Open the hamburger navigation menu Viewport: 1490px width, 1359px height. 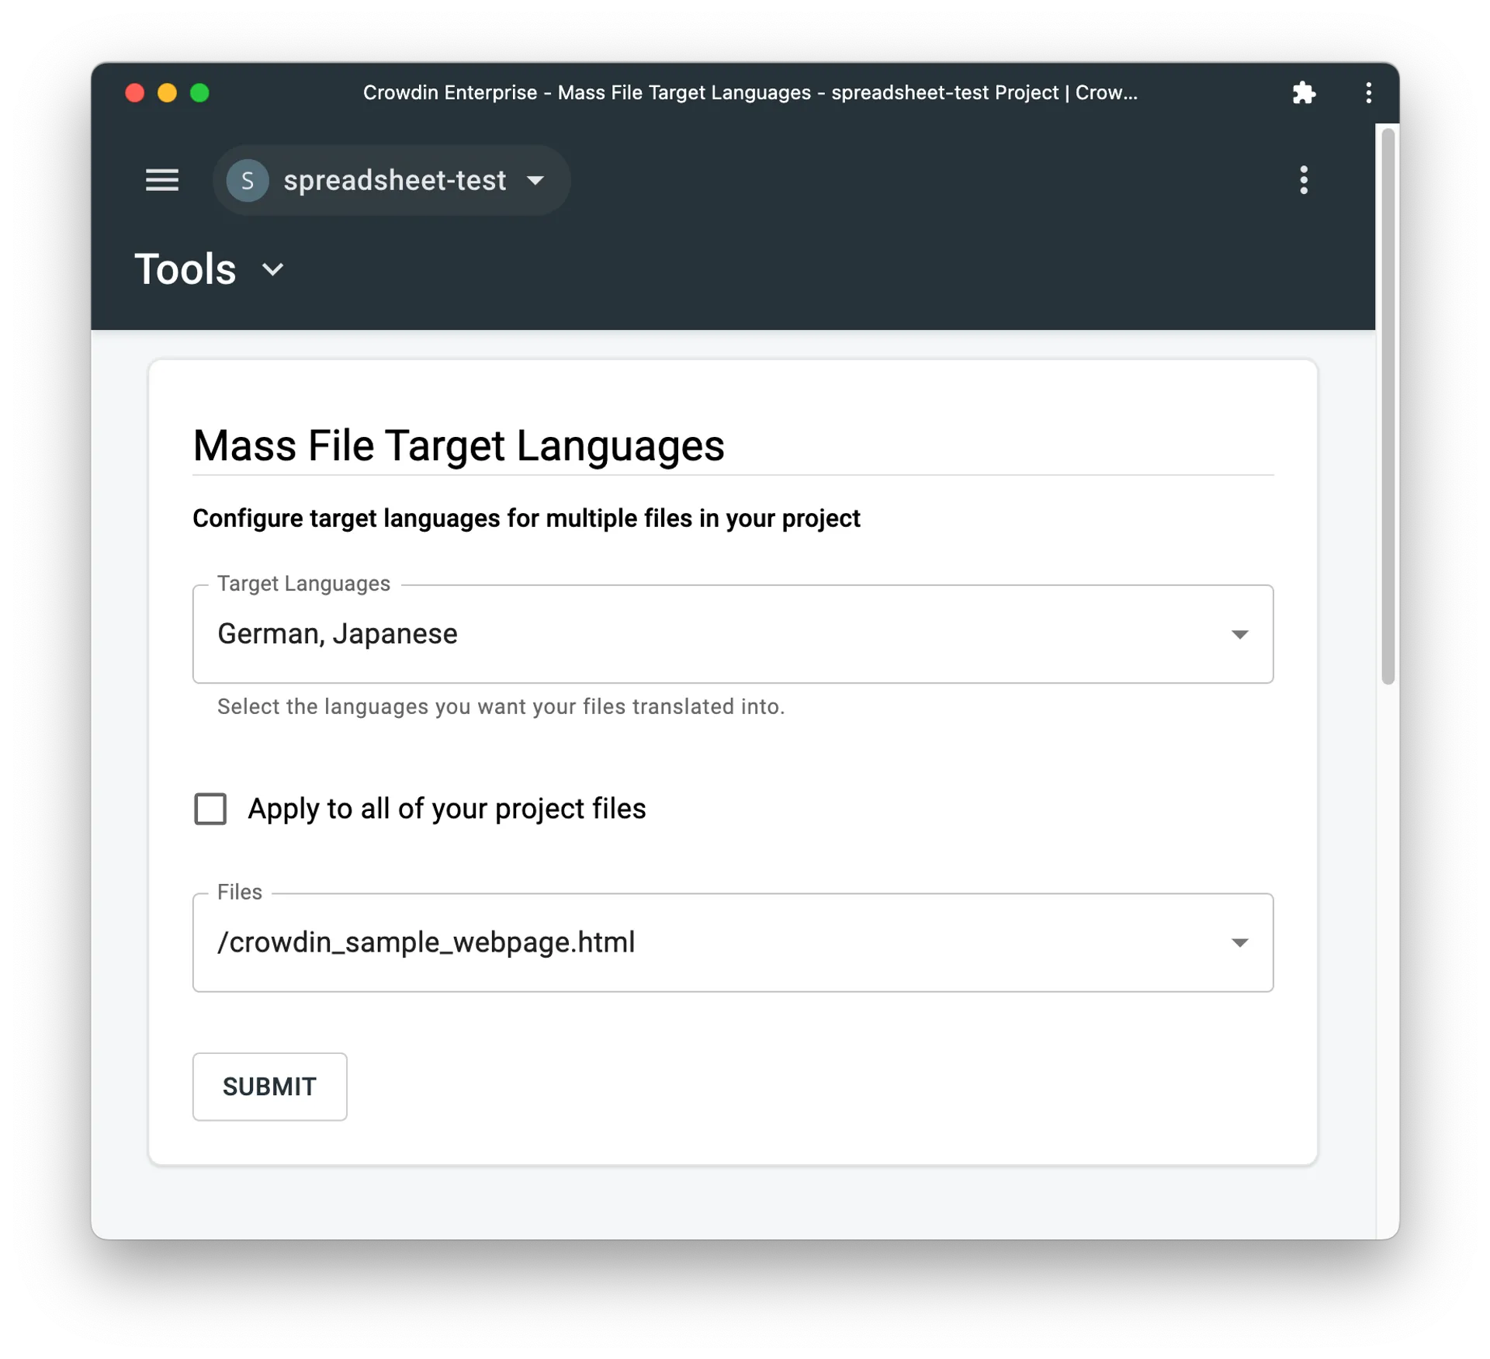point(162,180)
